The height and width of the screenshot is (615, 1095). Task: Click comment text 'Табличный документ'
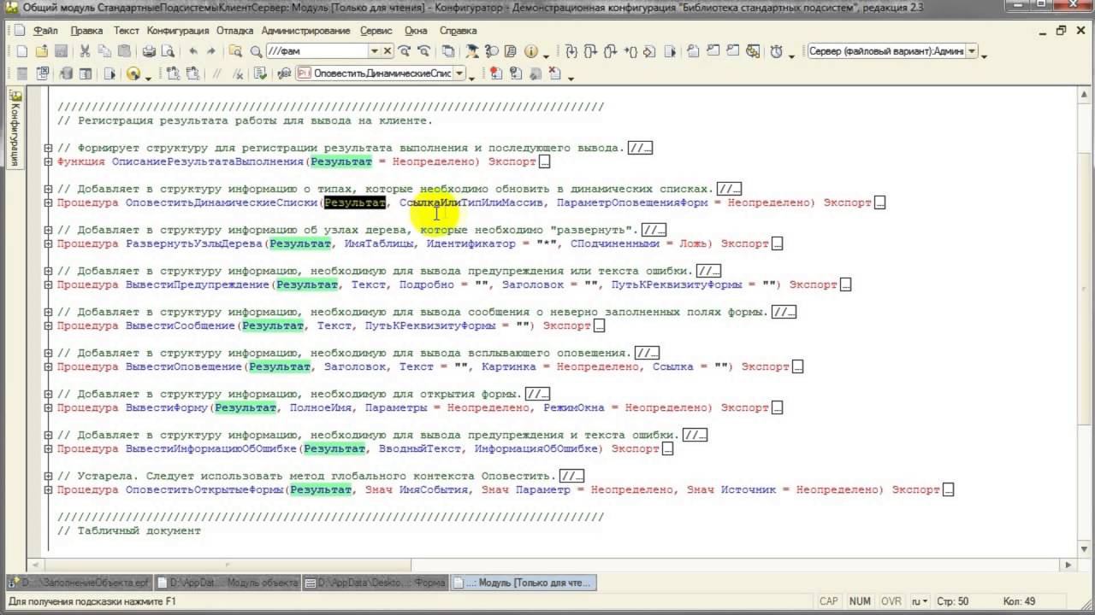pos(139,530)
